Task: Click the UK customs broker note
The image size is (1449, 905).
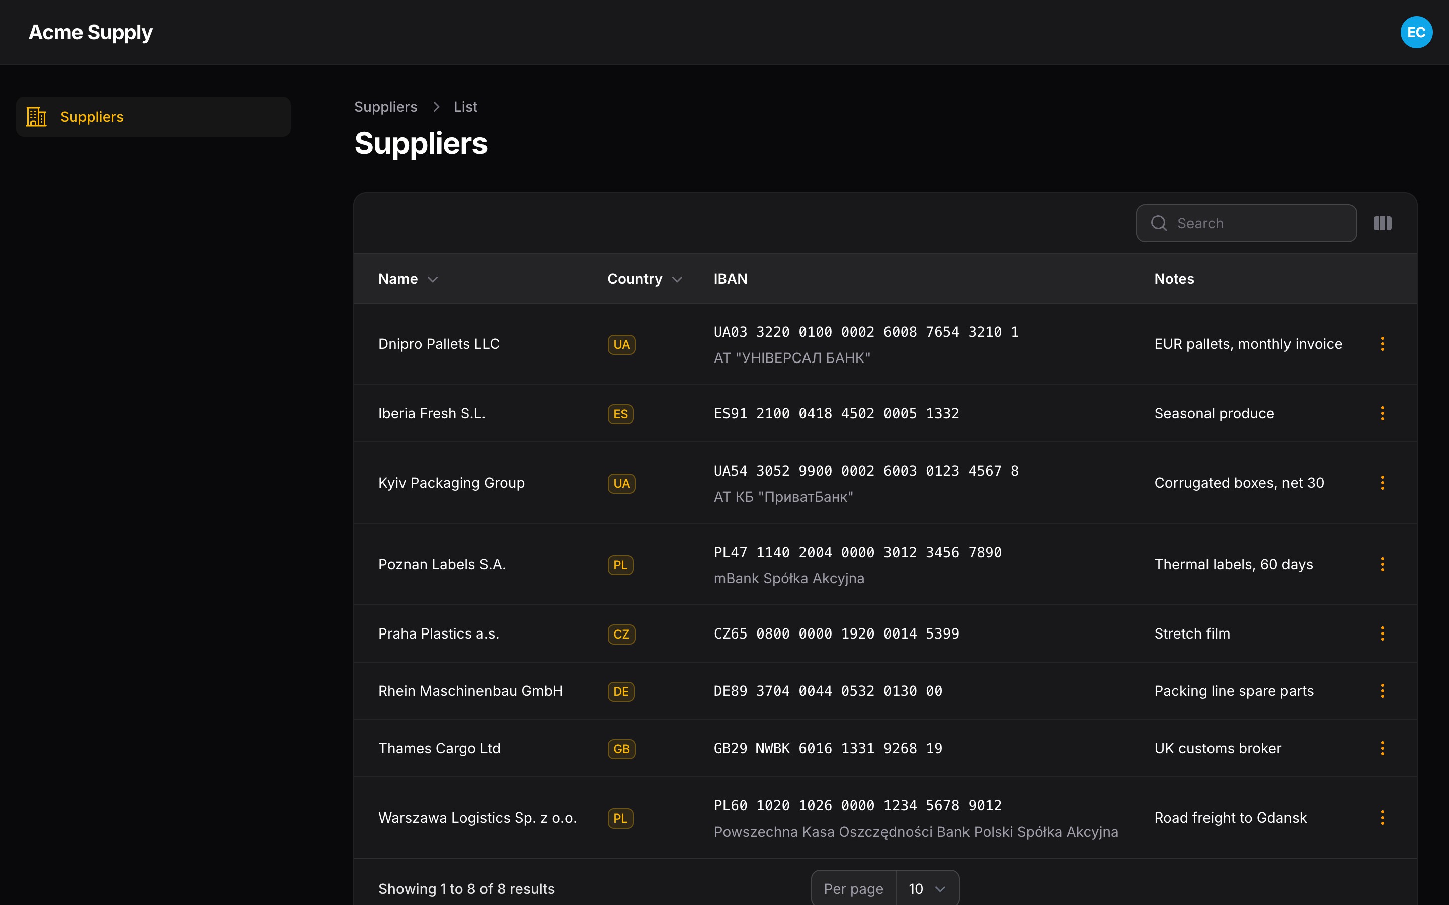Action: pyautogui.click(x=1218, y=749)
